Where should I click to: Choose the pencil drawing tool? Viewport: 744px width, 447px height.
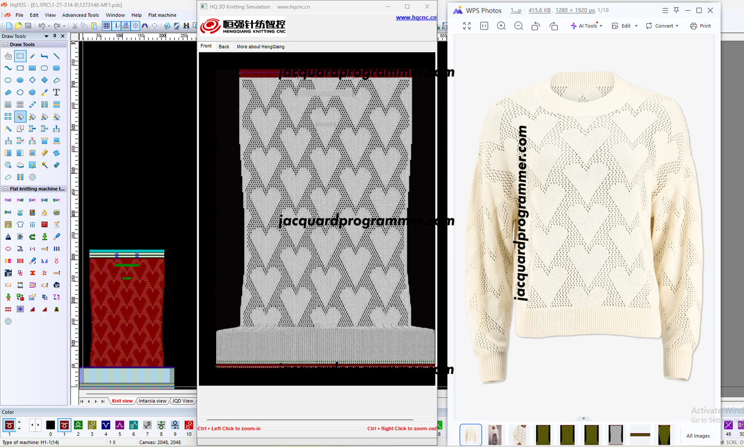coord(32,56)
